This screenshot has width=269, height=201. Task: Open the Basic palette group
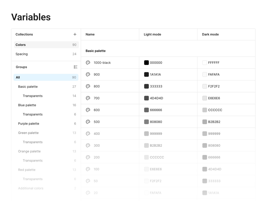46,87
